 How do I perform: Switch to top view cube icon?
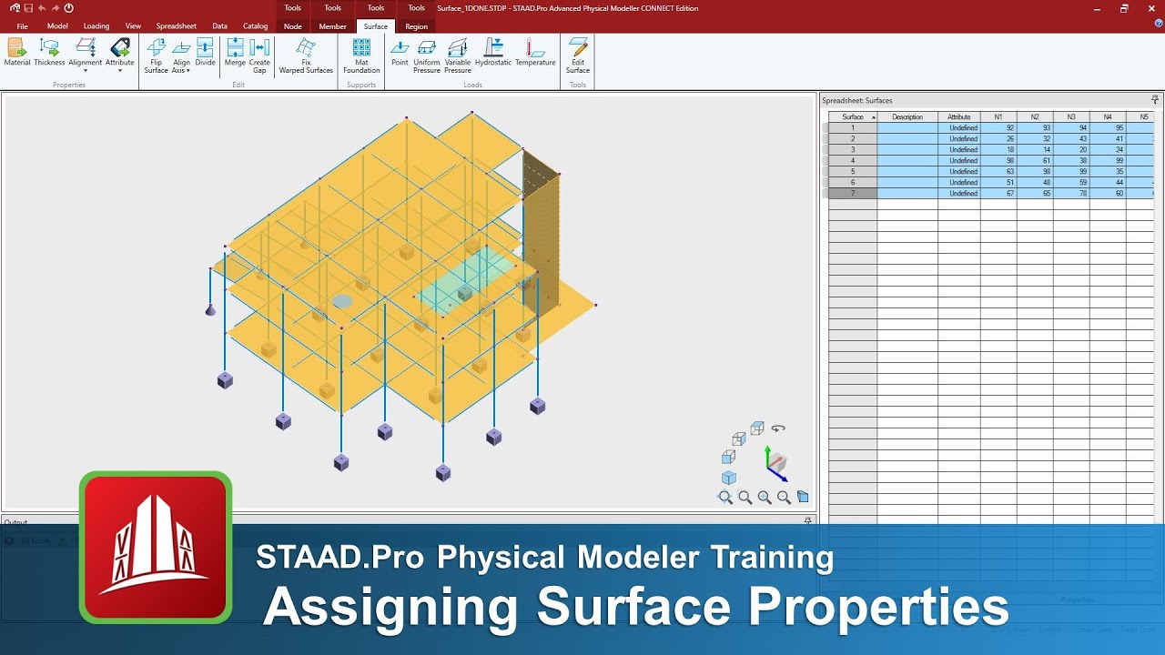pos(757,428)
